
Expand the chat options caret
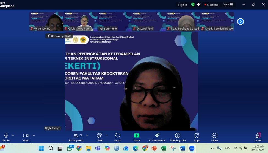106,135
